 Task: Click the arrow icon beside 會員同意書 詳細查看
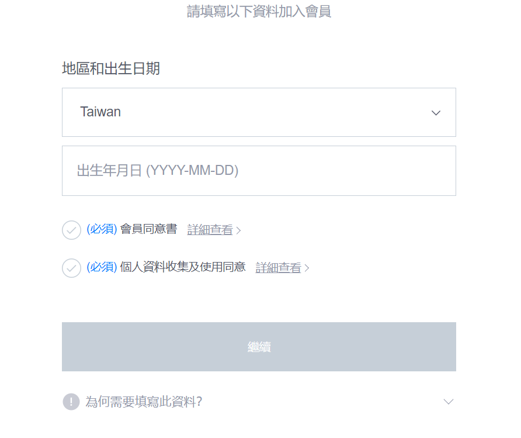(238, 230)
